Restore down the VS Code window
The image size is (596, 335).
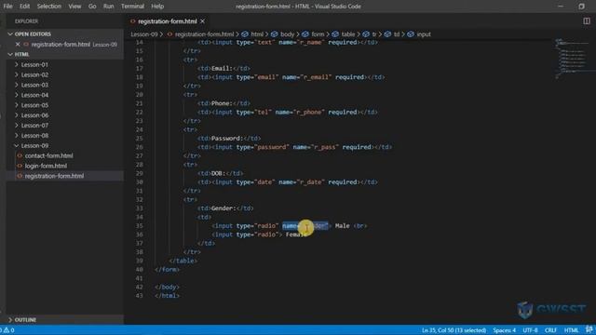(581, 7)
